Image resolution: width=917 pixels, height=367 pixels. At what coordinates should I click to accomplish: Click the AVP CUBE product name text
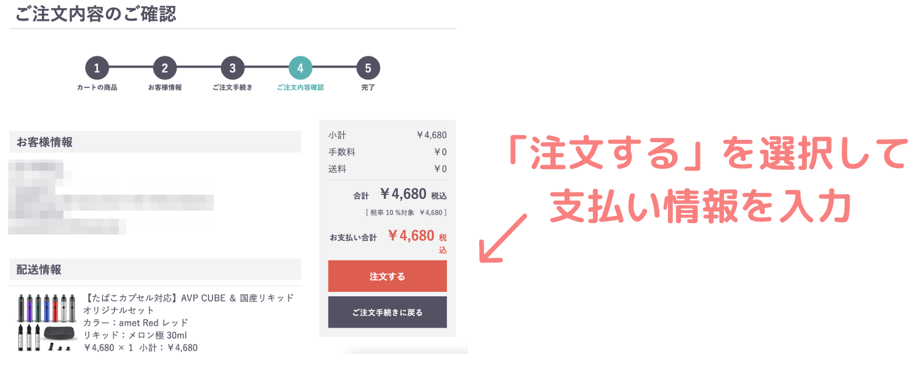(x=189, y=304)
